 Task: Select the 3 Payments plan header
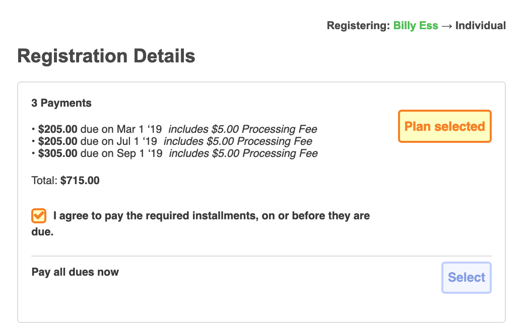(61, 103)
